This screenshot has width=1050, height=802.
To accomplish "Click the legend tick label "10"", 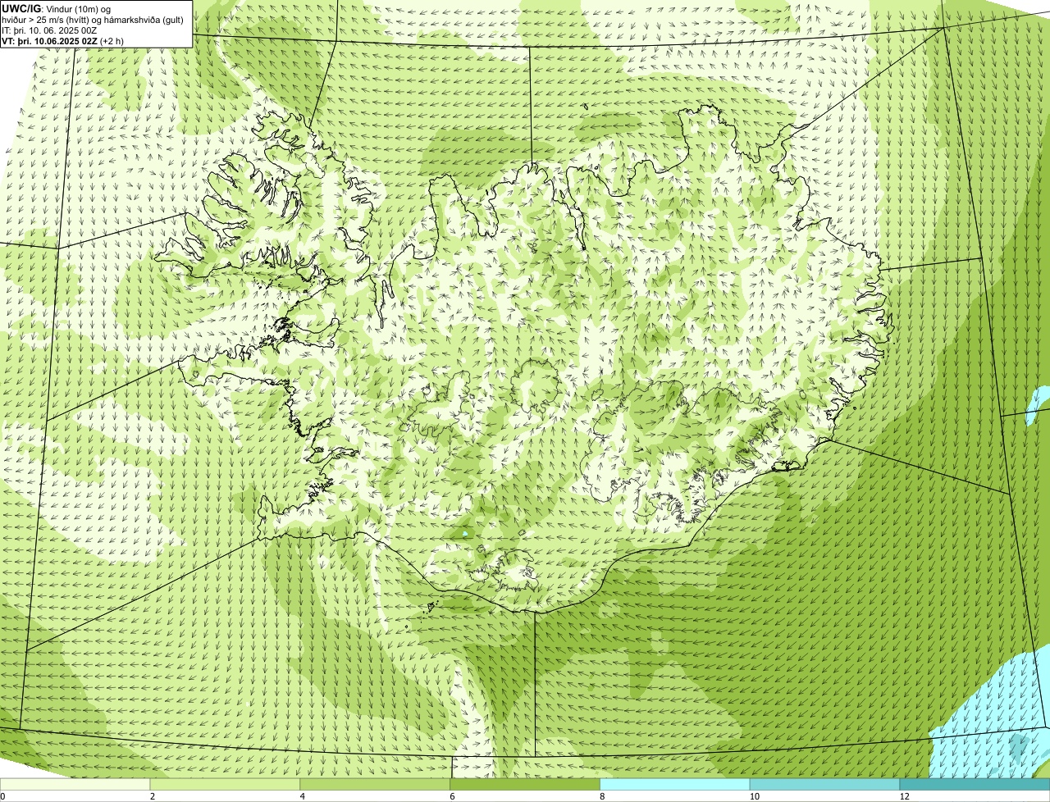I will [753, 796].
